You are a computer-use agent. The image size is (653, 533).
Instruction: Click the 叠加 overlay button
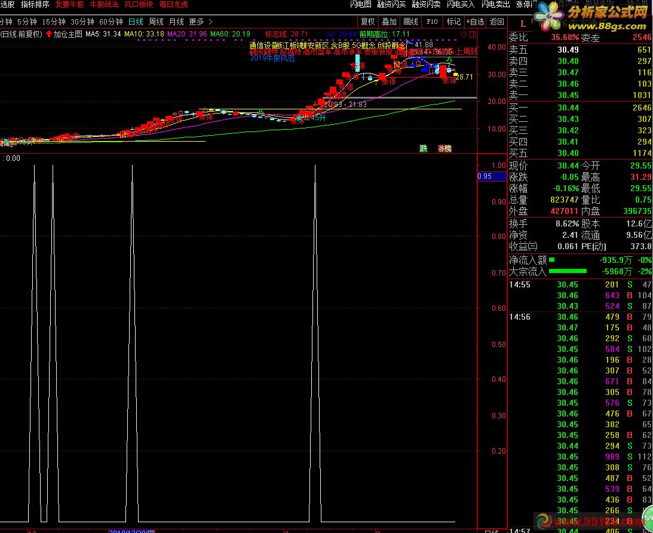click(x=389, y=22)
